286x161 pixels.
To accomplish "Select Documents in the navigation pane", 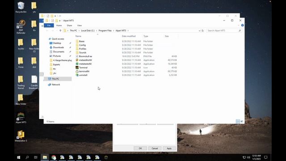I will (59, 52).
